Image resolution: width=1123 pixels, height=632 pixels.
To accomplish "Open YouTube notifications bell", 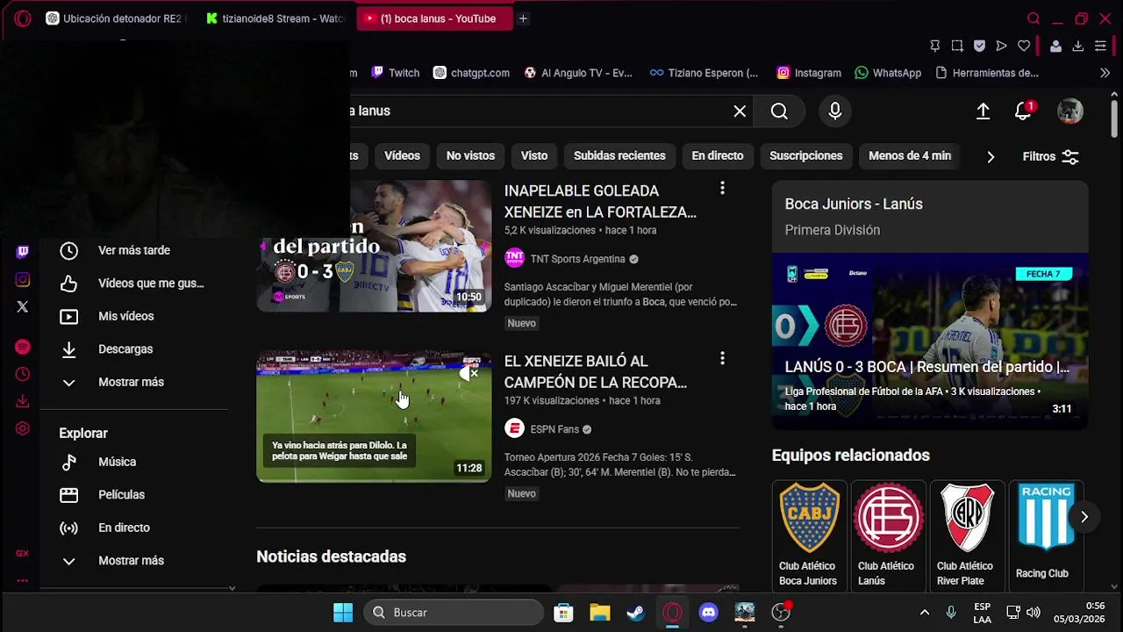I will point(1023,111).
